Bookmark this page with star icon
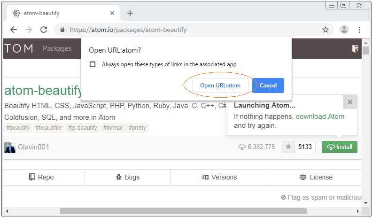The image size is (372, 218). tap(325, 30)
